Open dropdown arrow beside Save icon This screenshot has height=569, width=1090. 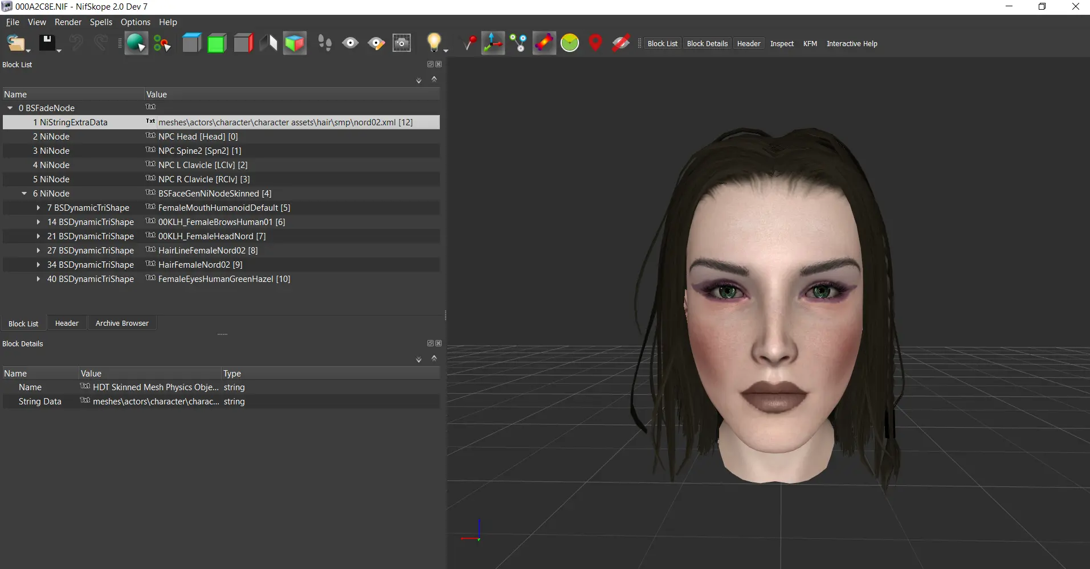click(x=59, y=51)
